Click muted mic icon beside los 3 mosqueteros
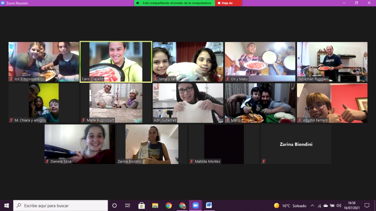376x211 pixels. click(x=11, y=79)
